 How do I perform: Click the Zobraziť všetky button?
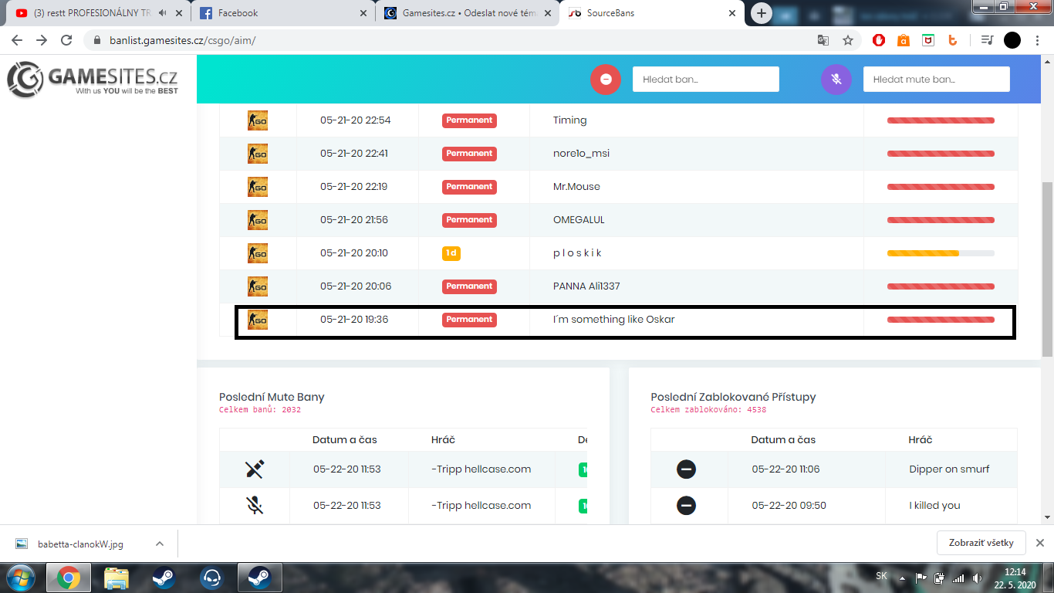tap(981, 543)
